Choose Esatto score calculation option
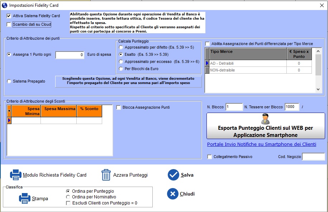The image size is (328, 212). (121, 54)
